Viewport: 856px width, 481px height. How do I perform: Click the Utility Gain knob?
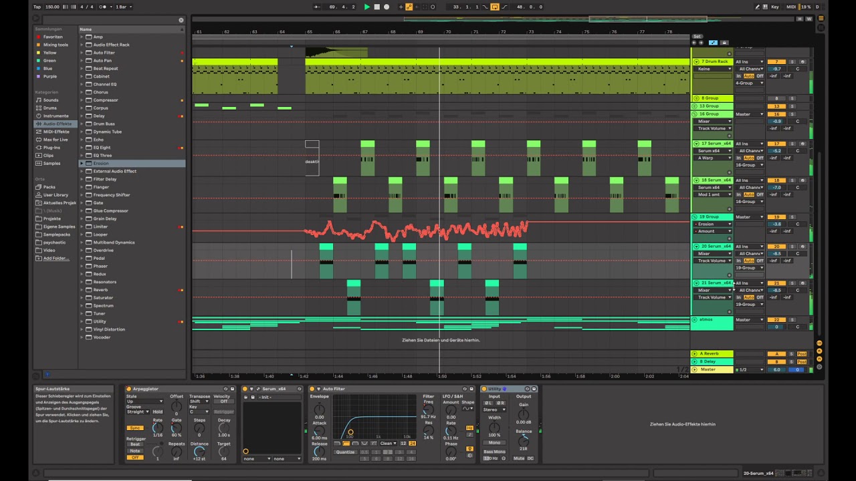pos(523,414)
